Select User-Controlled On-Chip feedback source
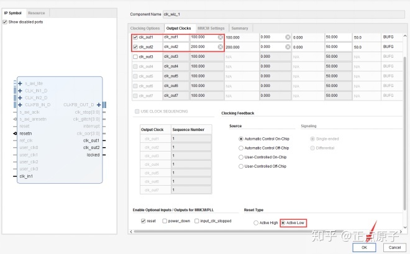Viewport: 410px width, 254px height. pos(241,157)
